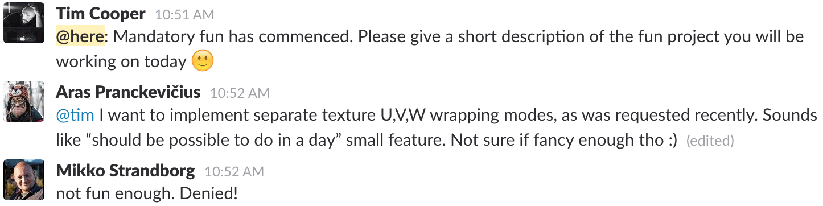
Task: Click the highlighted @here mention
Action: [80, 37]
